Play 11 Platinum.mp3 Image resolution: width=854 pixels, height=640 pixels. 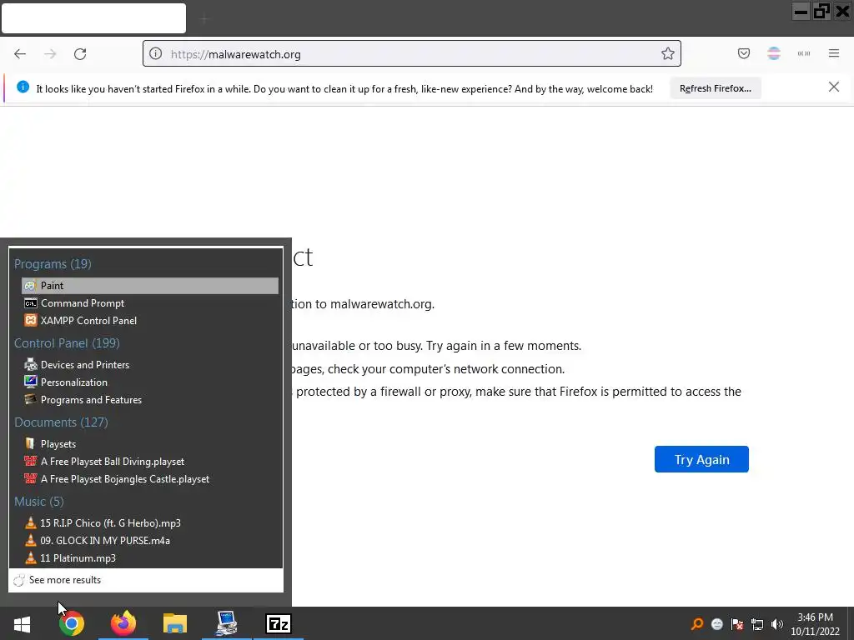click(x=150, y=557)
